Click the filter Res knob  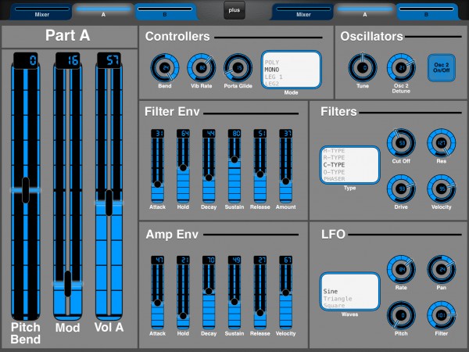(442, 143)
